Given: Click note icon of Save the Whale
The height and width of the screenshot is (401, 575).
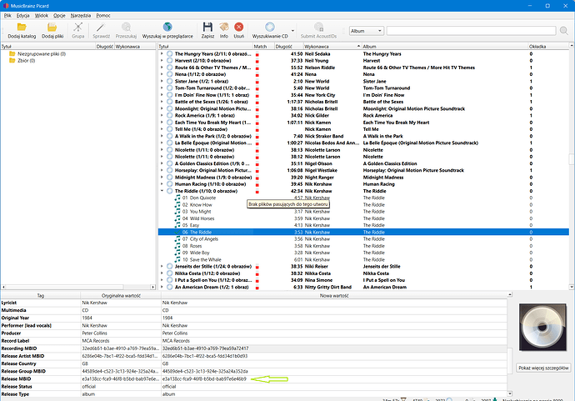Looking at the screenshot, I should 177,259.
